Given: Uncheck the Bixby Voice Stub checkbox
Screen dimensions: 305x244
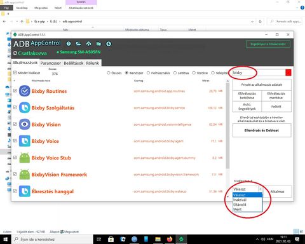Looking at the screenshot, I should (15, 158).
